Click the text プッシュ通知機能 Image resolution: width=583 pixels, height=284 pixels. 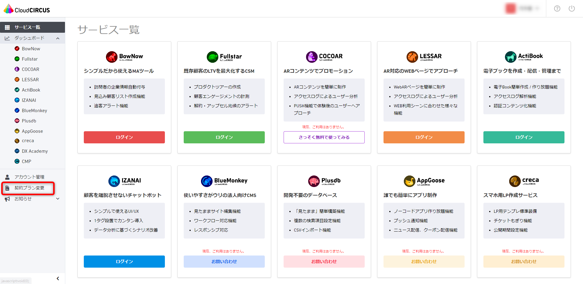pos(411,221)
